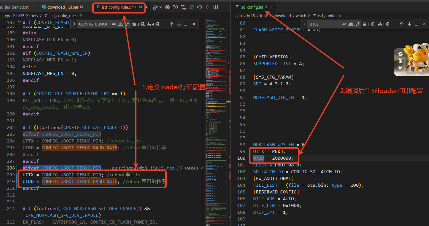Click the cpu breadcrumb in right editor

[239, 16]
